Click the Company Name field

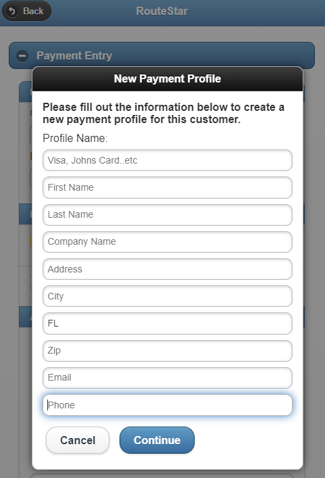[168, 242]
